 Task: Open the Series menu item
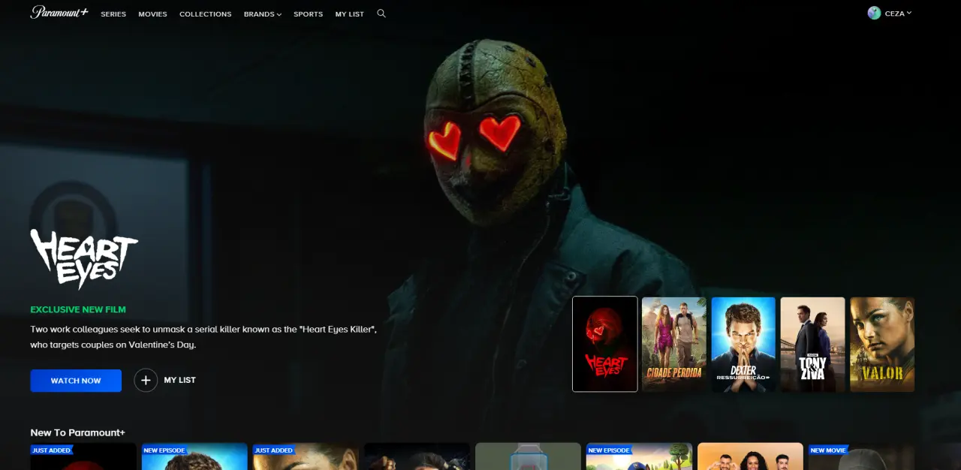click(x=113, y=14)
